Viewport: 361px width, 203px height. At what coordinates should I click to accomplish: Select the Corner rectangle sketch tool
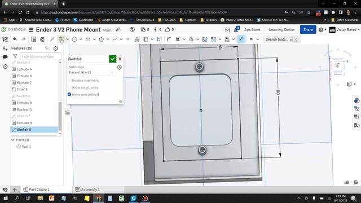pyautogui.click(x=61, y=39)
